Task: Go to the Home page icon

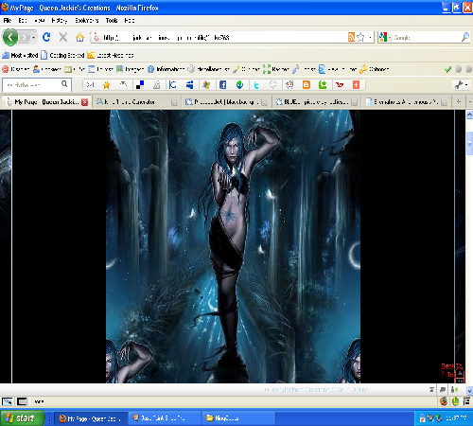Action: 79,37
